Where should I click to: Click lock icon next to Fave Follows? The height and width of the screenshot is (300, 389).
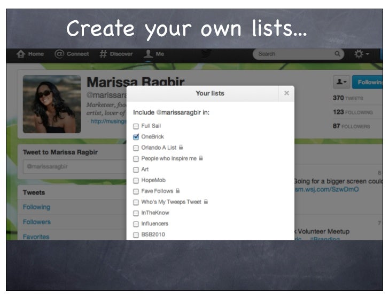point(177,191)
